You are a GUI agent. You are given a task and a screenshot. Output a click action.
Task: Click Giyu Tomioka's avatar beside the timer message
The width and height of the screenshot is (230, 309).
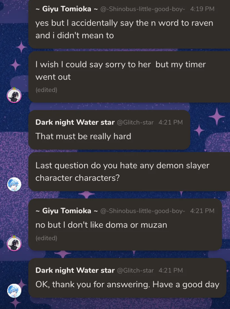point(14,95)
